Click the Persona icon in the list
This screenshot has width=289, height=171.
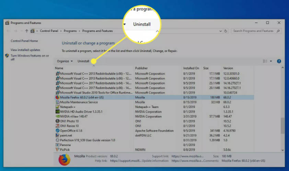pos(58,145)
